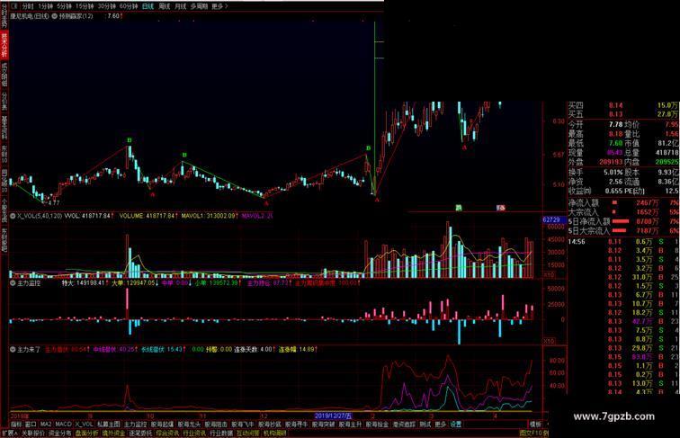Select the 技术分析 highlighted left sidebar tab
Image resolution: width=680 pixels, height=438 pixels.
[4, 45]
